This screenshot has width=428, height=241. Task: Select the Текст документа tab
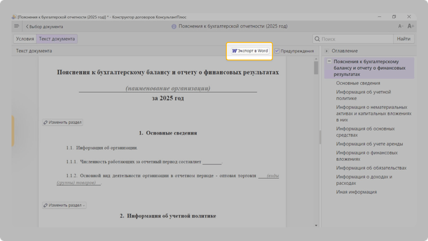pyautogui.click(x=57, y=39)
